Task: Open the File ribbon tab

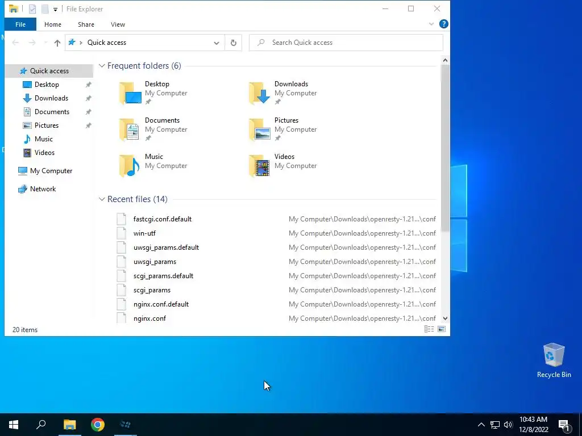Action: point(20,24)
